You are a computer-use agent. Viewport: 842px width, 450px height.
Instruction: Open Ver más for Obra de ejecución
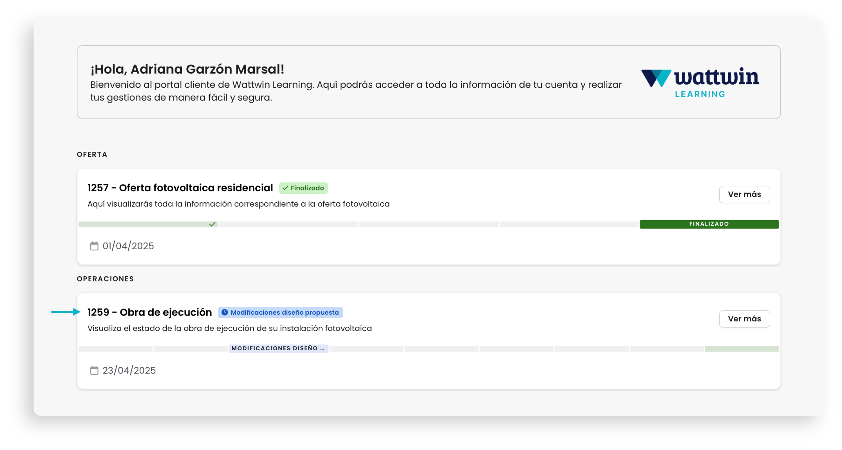744,319
